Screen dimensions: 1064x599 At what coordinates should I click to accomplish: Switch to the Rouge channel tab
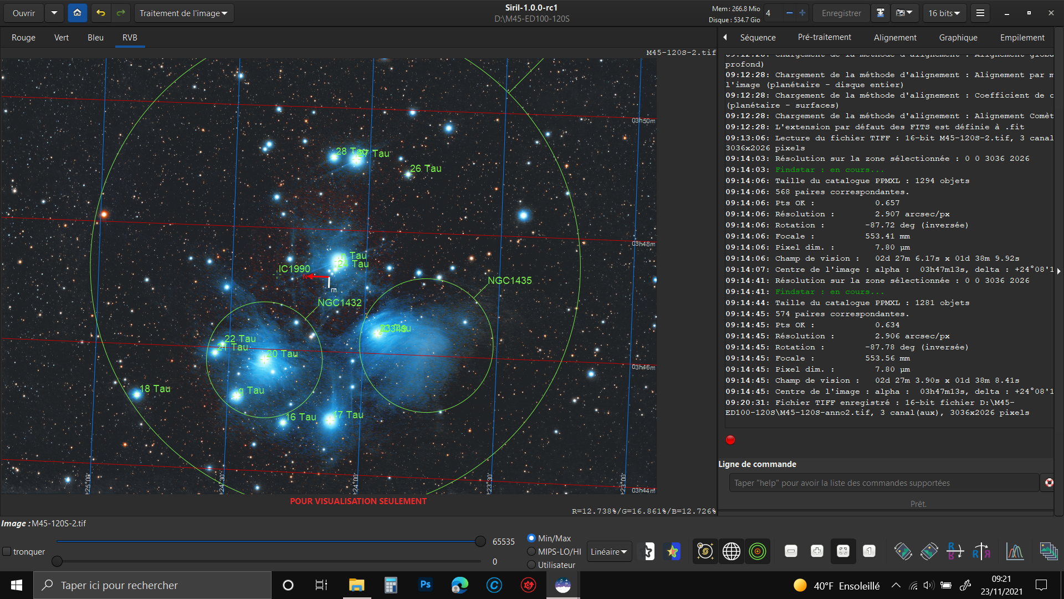(x=23, y=38)
